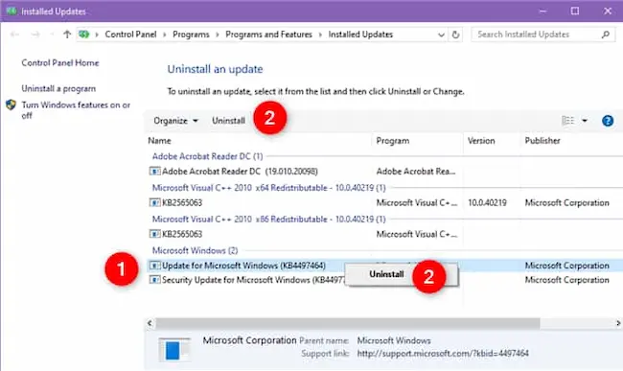The width and height of the screenshot is (623, 371).
Task: Click the horizontal scrollbar right arrow
Action: coord(618,323)
